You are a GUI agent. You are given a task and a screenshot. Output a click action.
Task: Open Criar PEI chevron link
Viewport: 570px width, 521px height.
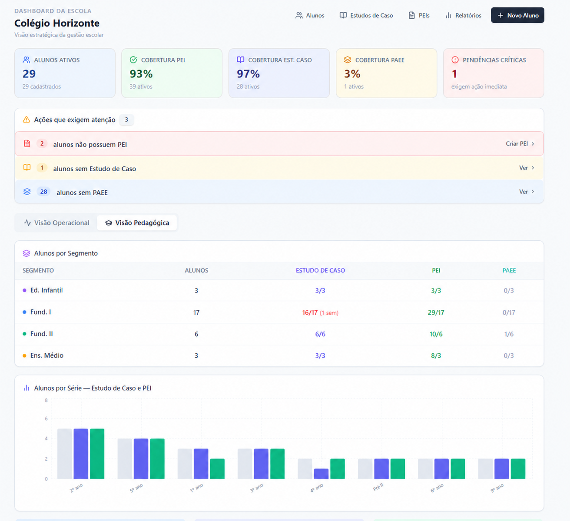point(520,143)
